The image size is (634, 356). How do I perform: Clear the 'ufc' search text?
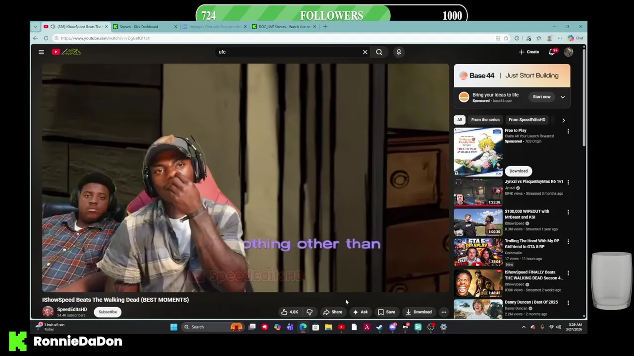(x=365, y=52)
